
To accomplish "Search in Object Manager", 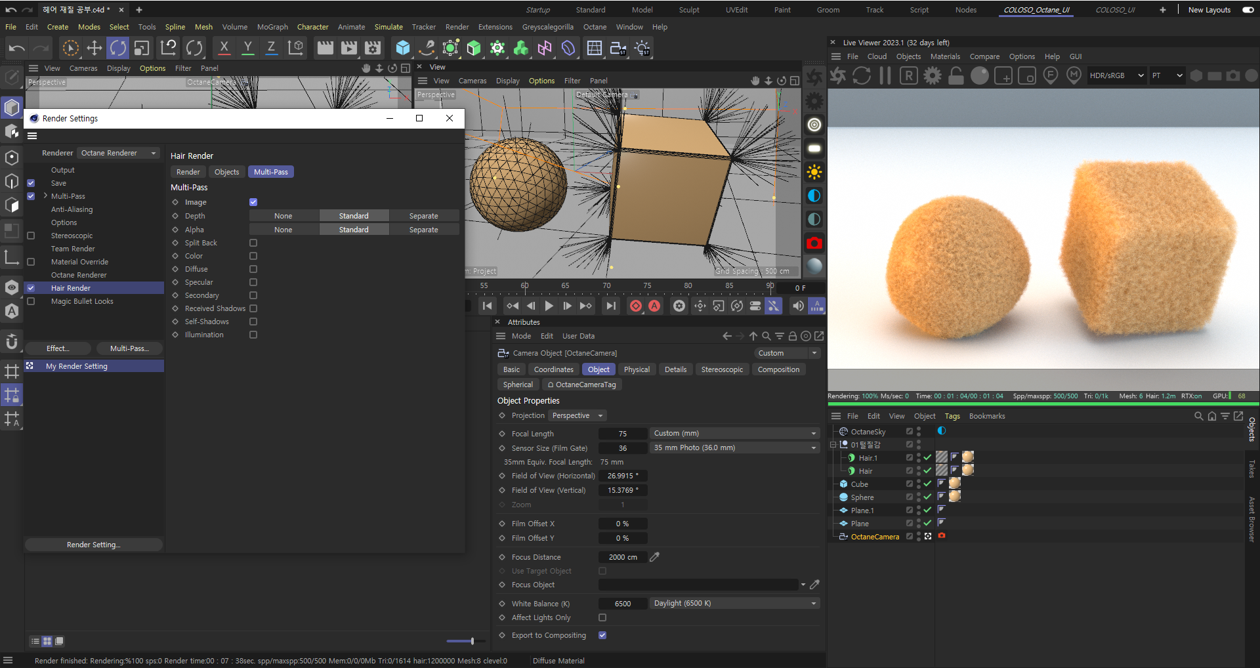I will pyautogui.click(x=1199, y=416).
